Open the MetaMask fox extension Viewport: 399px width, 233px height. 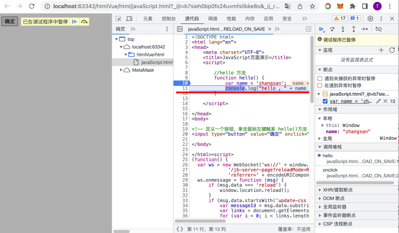tap(340, 6)
